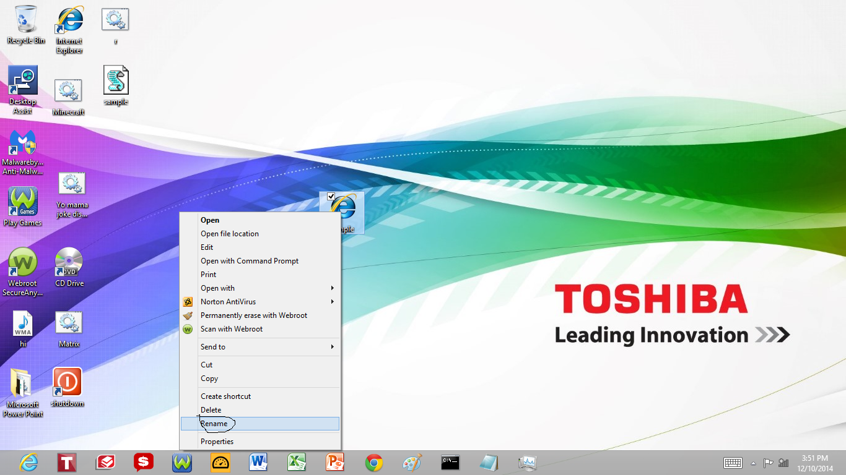
Task: Select Create shortcut
Action: (x=259, y=396)
